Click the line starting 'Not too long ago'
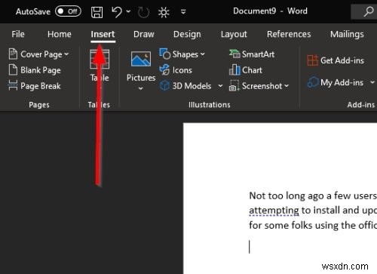The image size is (377, 274). tap(313, 195)
